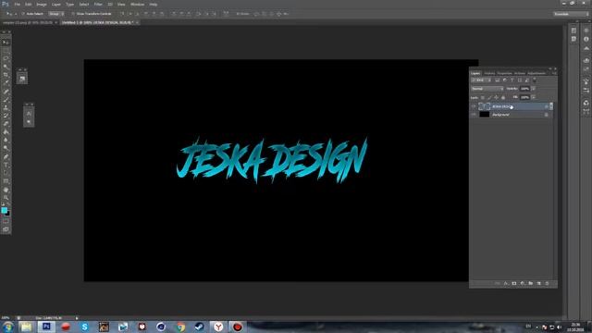This screenshot has height=333, width=592.
Task: Select the Background layer thumbnail
Action: pos(485,115)
